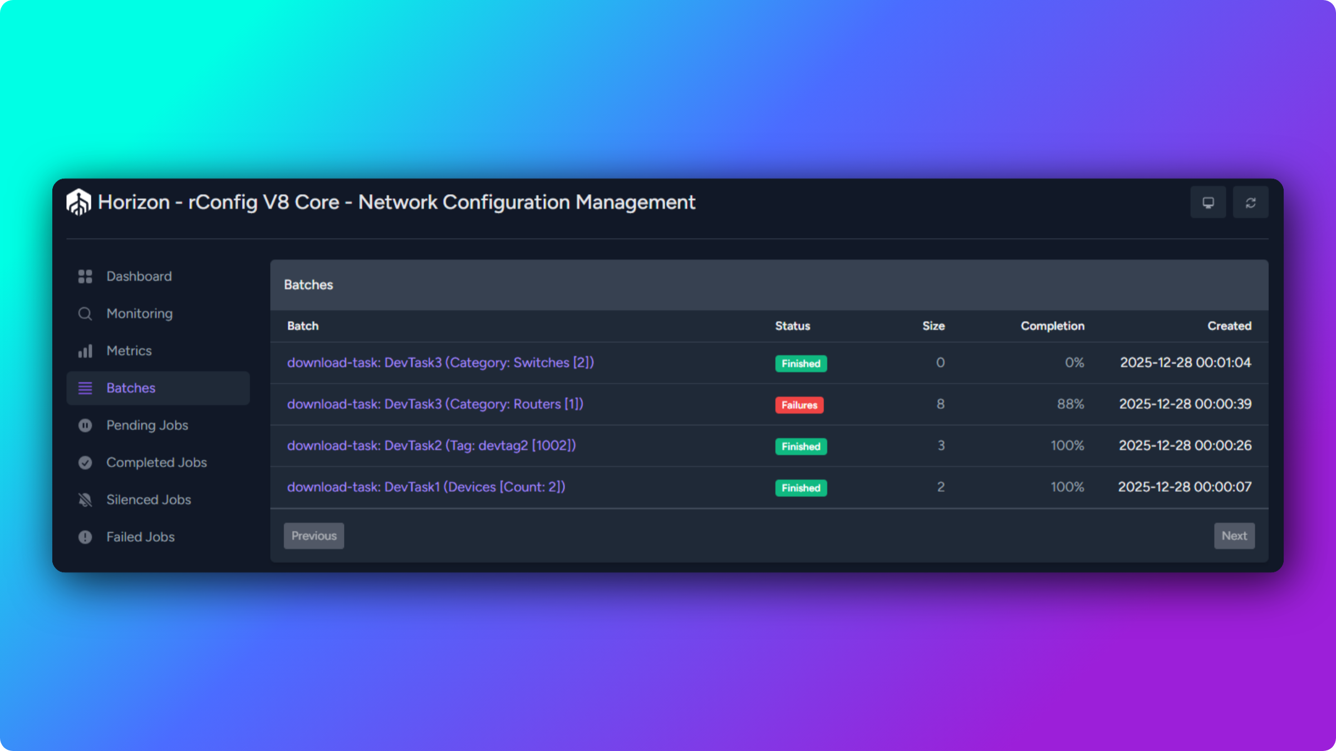Open the Dashboard menu item
The height and width of the screenshot is (751, 1336).
pyautogui.click(x=158, y=276)
